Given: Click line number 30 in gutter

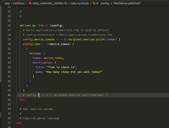Looking at the screenshot, I should [x=9, y=44].
